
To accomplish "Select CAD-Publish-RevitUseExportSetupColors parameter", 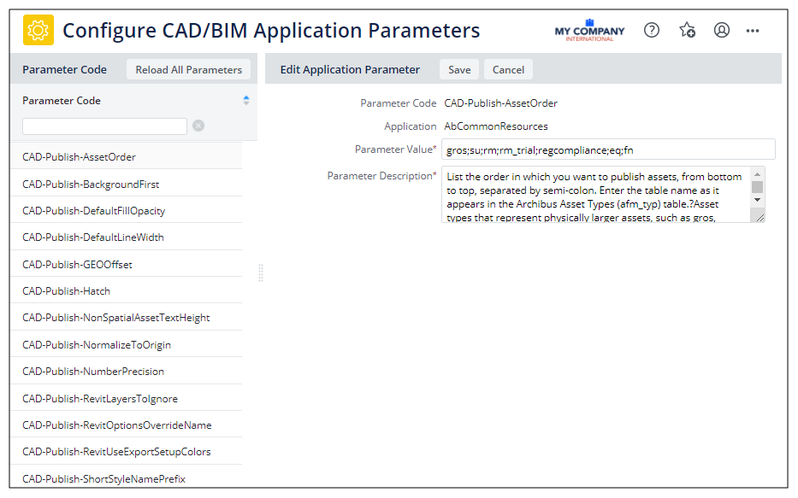I will pos(127,451).
